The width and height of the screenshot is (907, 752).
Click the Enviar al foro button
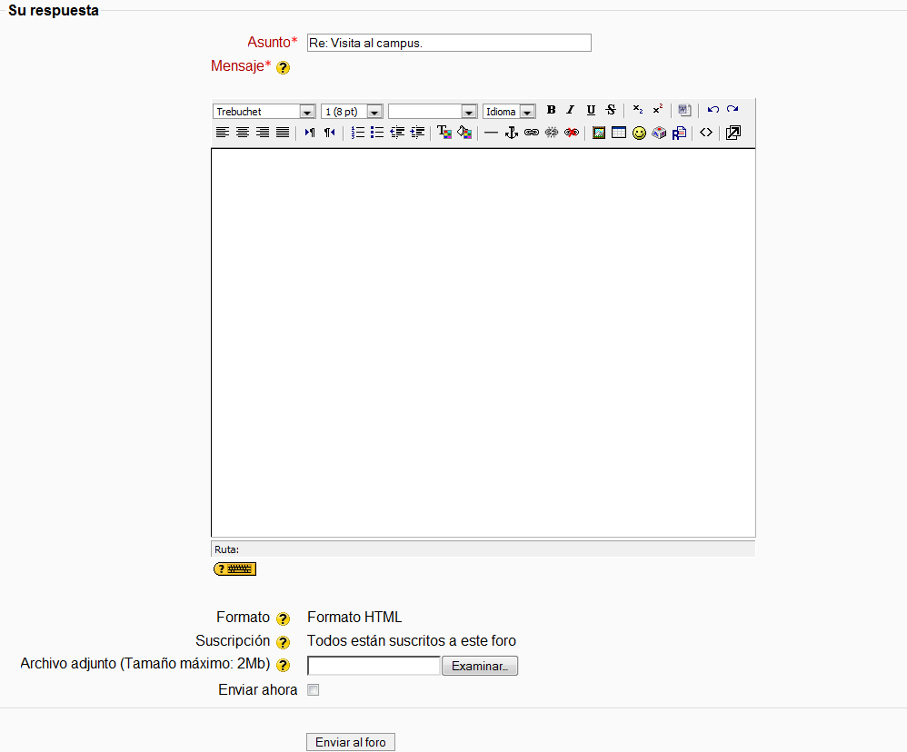(351, 742)
